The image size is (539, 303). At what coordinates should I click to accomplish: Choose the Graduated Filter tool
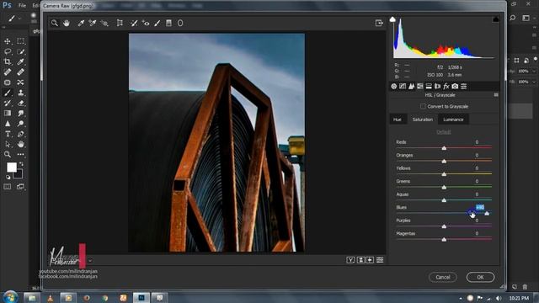tap(168, 23)
